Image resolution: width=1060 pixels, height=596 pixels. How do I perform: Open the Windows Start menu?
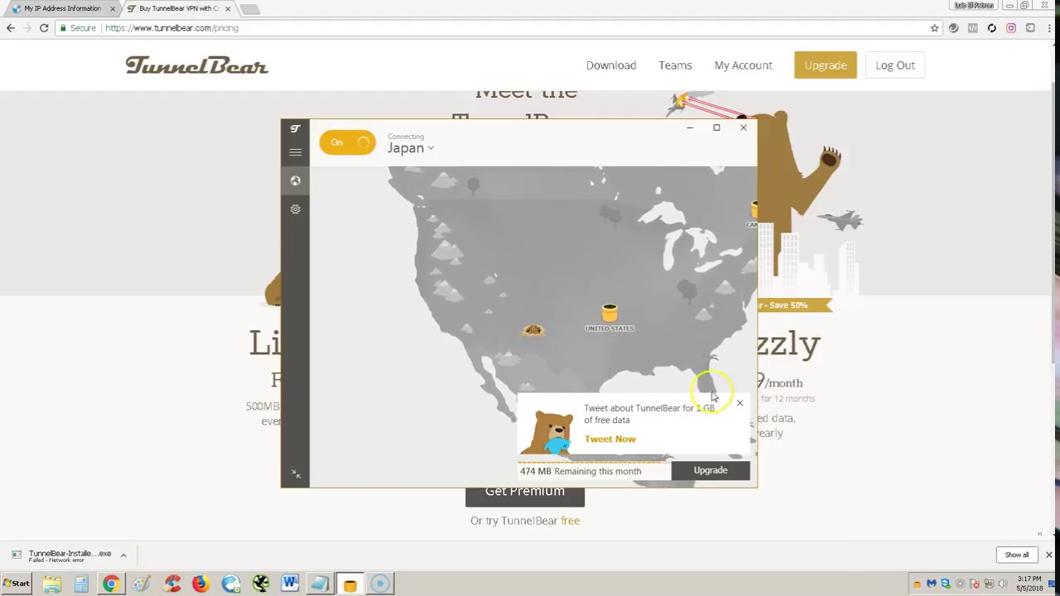click(16, 584)
